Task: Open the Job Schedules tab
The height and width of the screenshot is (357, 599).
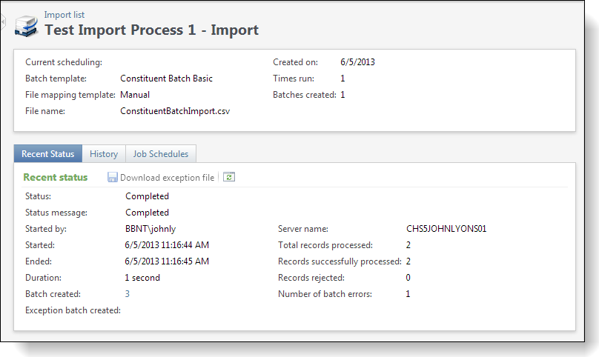Action: click(x=161, y=154)
